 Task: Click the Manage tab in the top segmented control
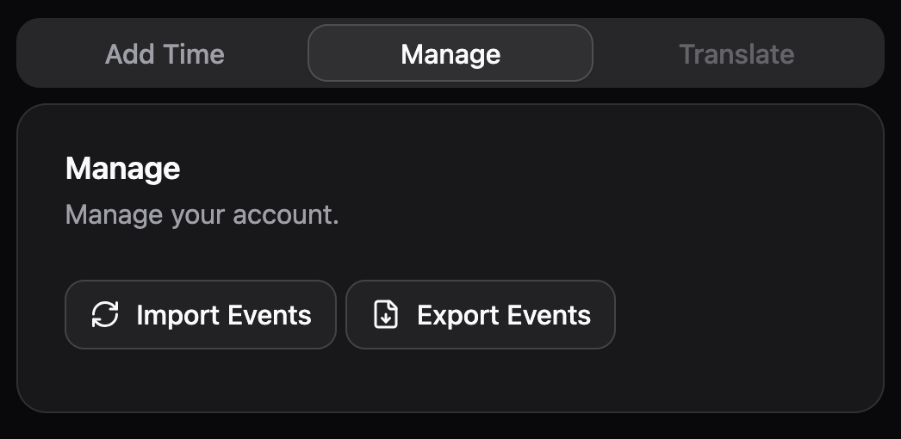click(x=450, y=53)
